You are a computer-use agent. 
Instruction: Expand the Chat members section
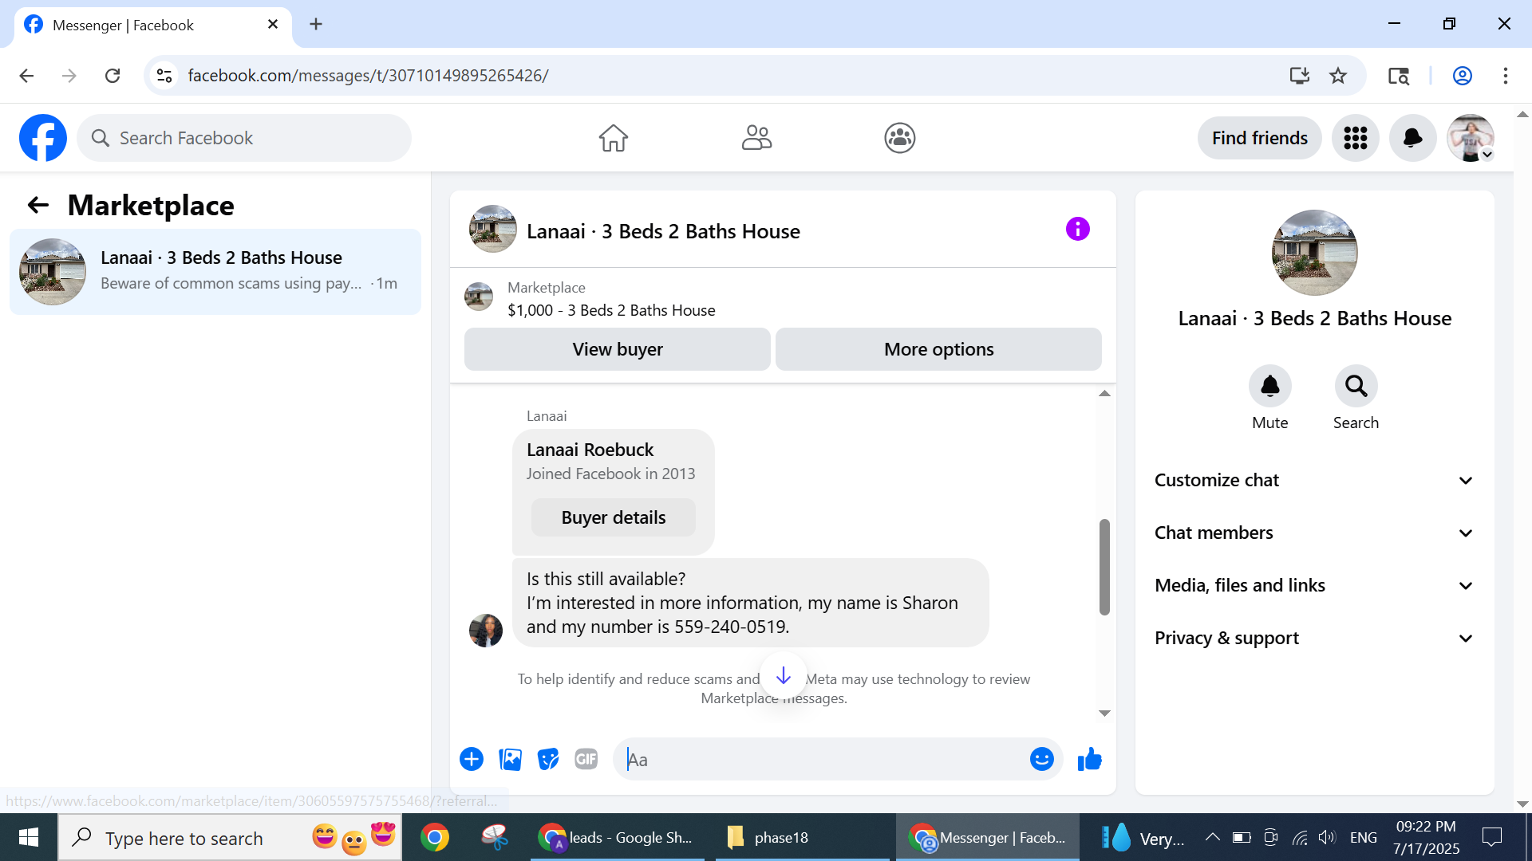click(1313, 533)
